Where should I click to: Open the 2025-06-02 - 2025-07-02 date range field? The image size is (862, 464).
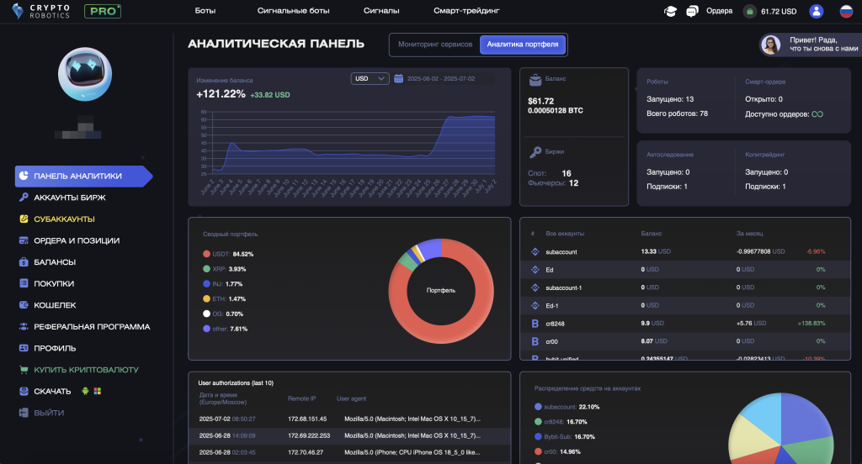tap(441, 78)
